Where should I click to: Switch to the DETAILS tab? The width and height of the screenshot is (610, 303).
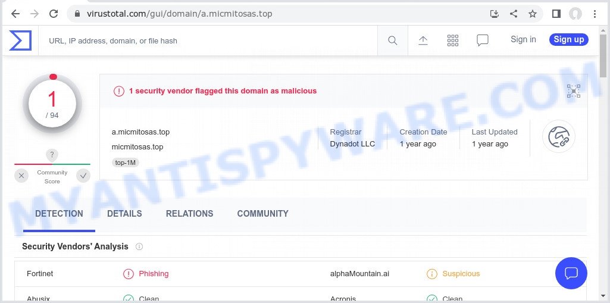click(x=124, y=214)
